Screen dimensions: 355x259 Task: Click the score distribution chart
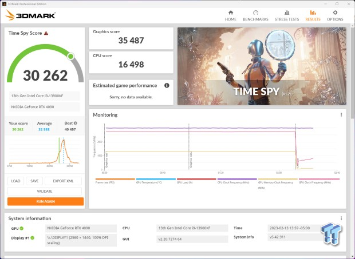click(x=44, y=152)
